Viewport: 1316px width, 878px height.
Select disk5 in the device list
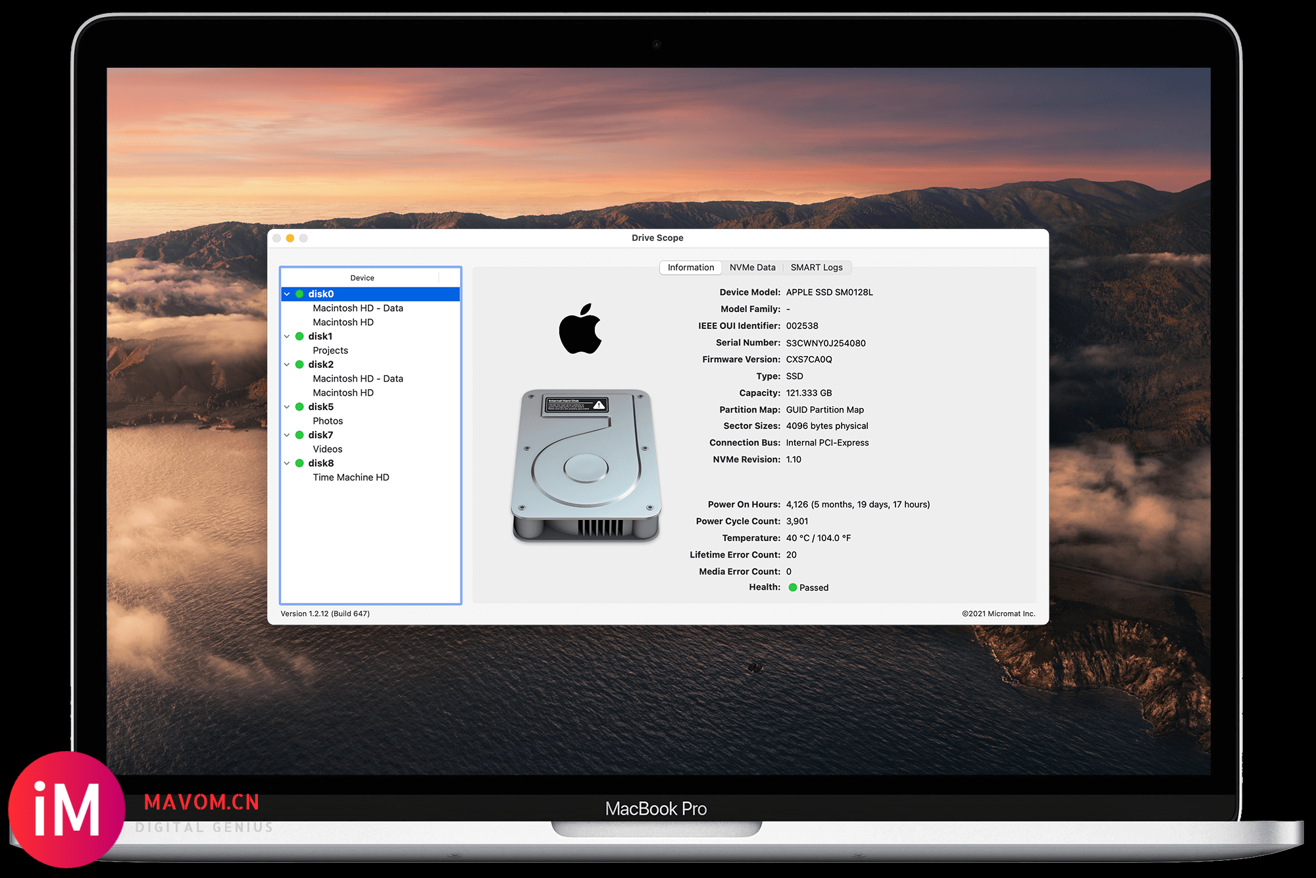[x=370, y=407]
